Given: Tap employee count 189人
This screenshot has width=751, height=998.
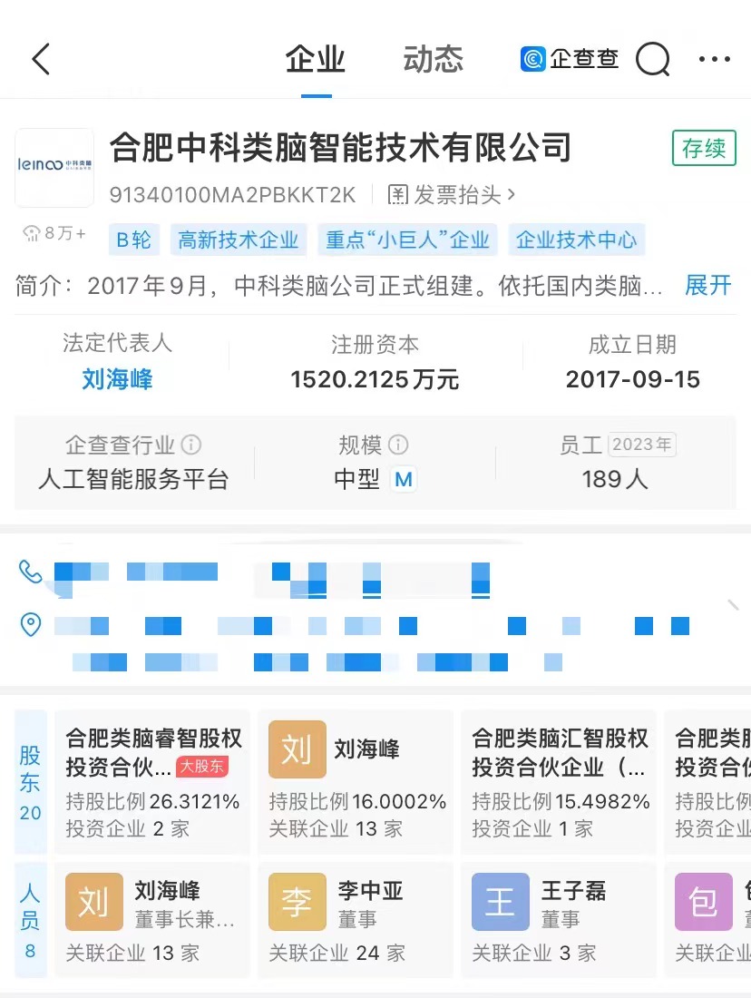Looking at the screenshot, I should click(x=615, y=479).
